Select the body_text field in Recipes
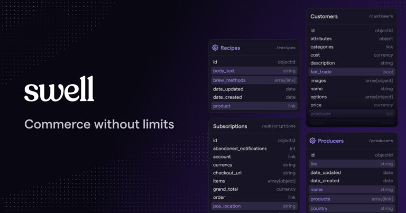406x213 pixels. (254, 71)
